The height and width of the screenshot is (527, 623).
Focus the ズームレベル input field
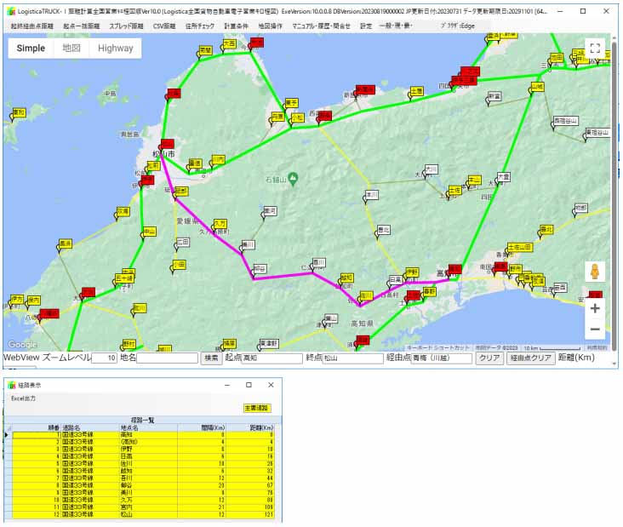pyautogui.click(x=104, y=358)
